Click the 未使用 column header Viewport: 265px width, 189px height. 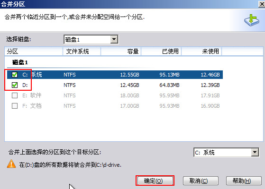[x=201, y=52]
